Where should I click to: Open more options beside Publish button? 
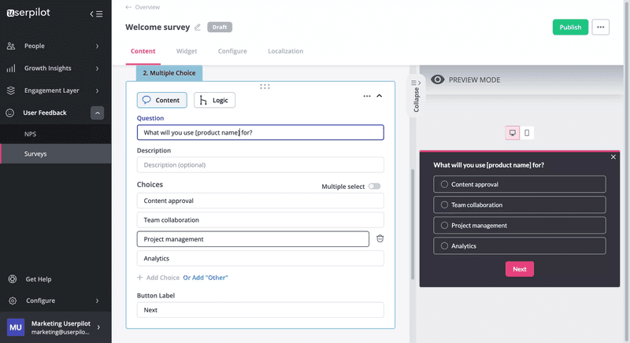coord(600,28)
